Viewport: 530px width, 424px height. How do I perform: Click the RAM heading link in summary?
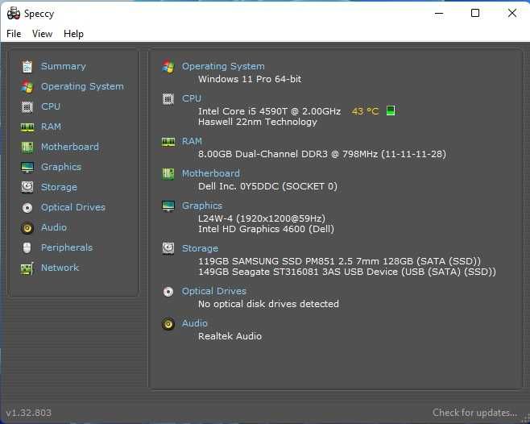pyautogui.click(x=192, y=141)
